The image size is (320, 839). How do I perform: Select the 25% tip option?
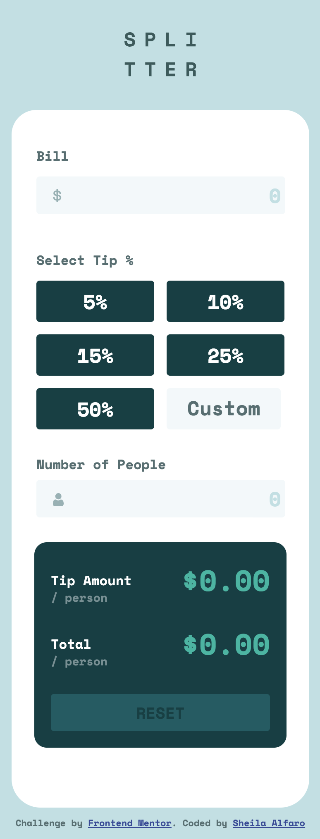(x=225, y=355)
